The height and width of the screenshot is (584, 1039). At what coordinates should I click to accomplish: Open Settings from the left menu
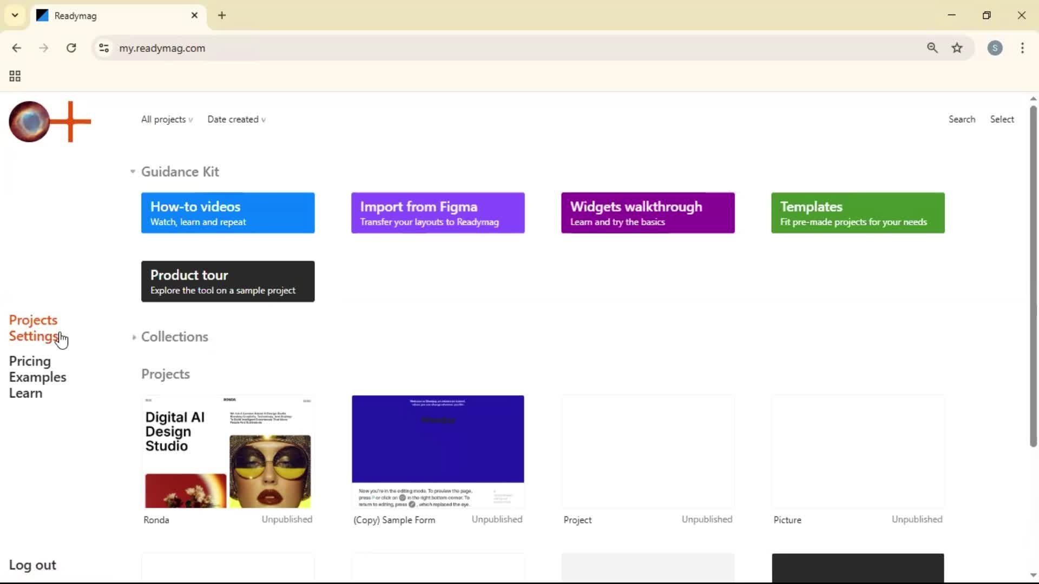34,335
